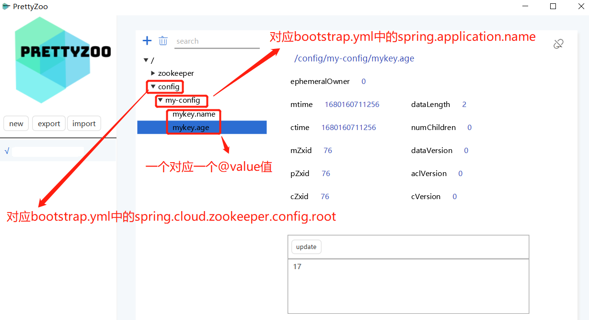Click the plus icon to add a node
589x320 pixels.
[147, 41]
